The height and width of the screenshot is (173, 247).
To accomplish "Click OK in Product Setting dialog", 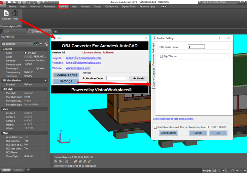I will click(x=218, y=133).
